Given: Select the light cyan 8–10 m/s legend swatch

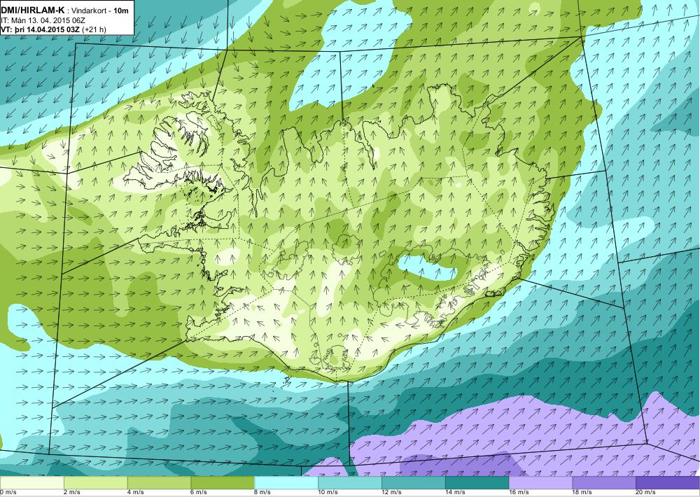Looking at the screenshot, I should (286, 482).
